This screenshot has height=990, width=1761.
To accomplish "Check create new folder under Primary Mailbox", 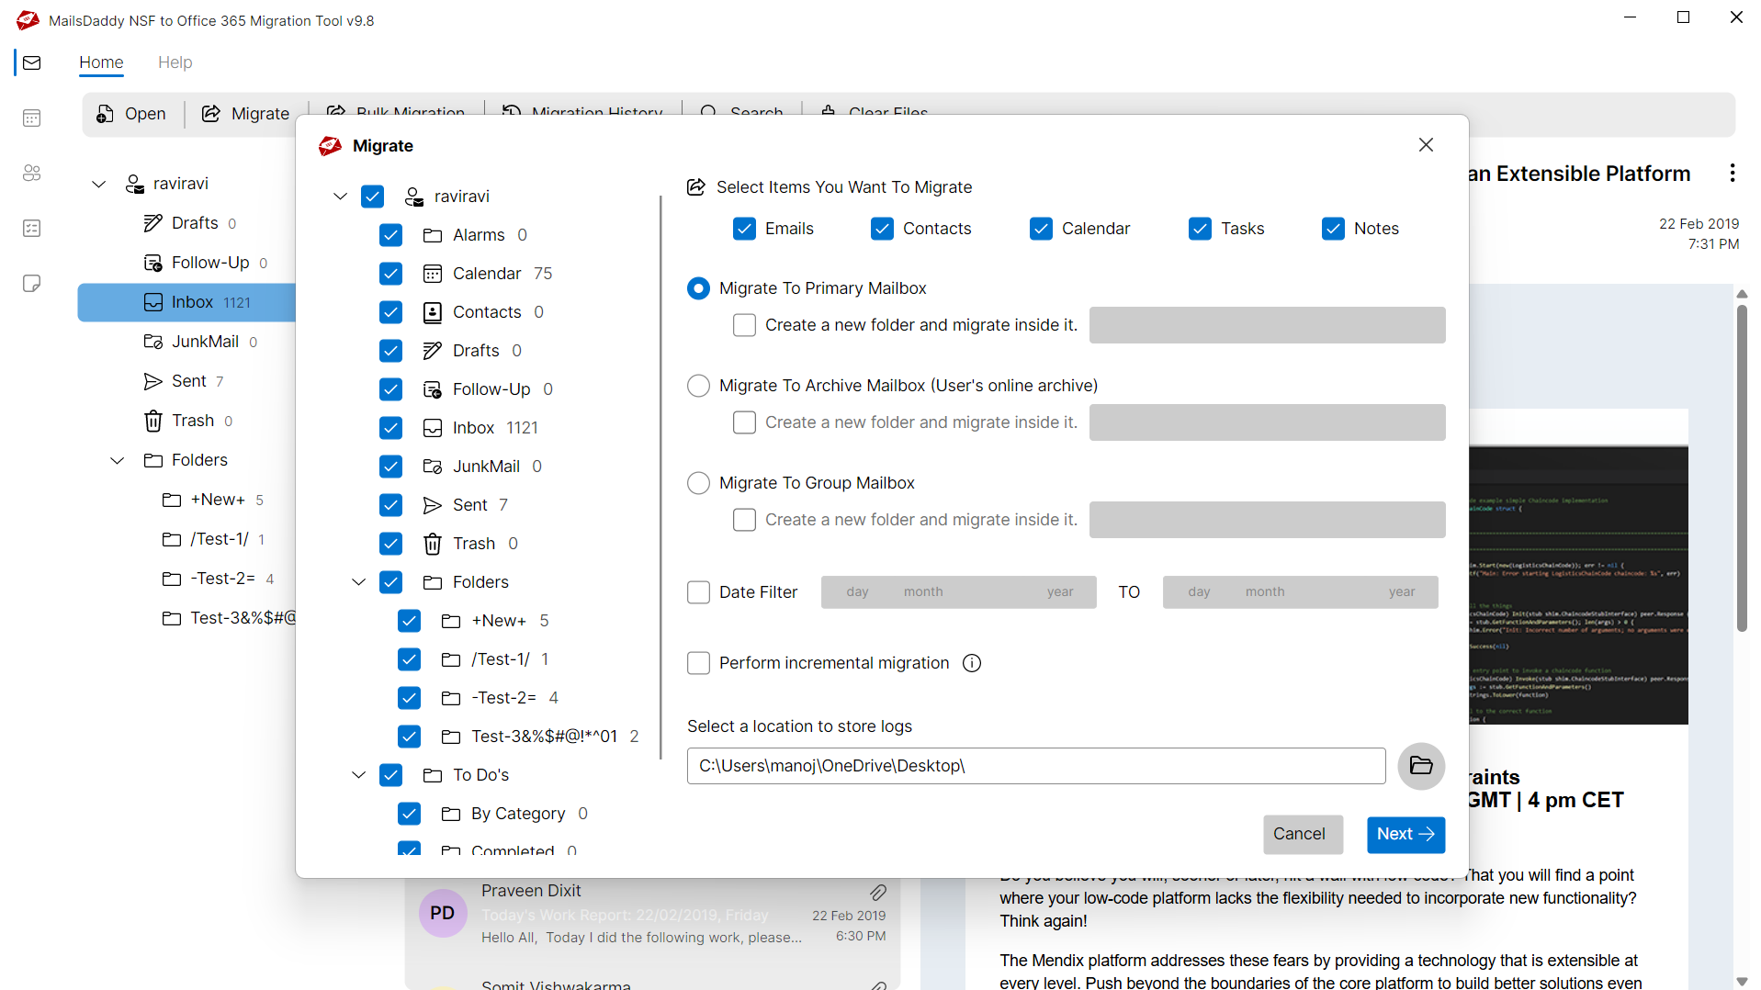I will coord(744,325).
